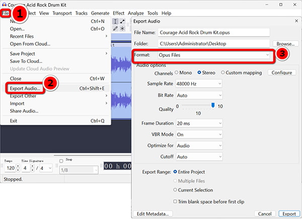Open the Analyze menu
302x220 pixels.
136,13
